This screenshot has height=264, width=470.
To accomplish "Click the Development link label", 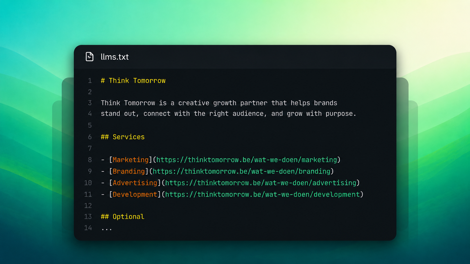I will (x=135, y=194).
